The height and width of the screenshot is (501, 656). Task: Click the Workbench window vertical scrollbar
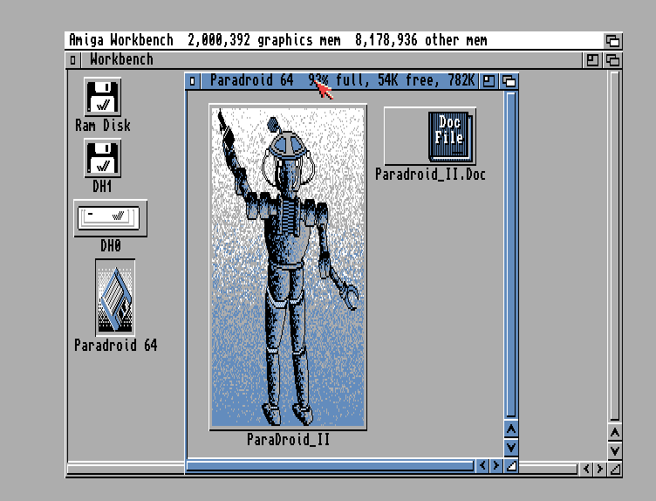pyautogui.click(x=615, y=246)
